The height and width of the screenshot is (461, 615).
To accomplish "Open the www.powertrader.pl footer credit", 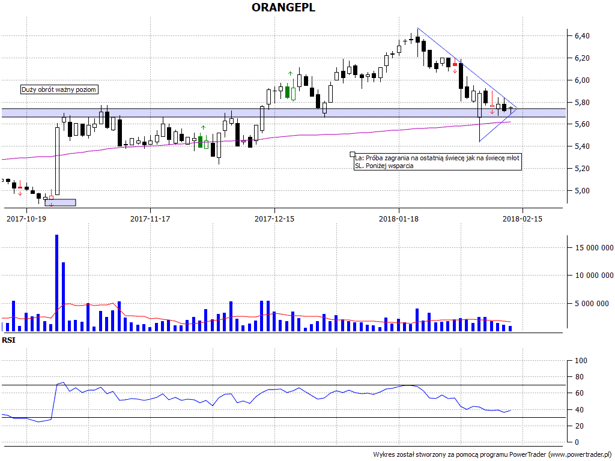I will point(581,454).
